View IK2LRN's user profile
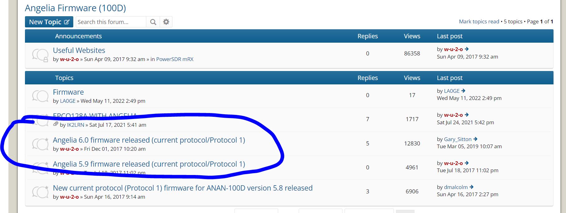The height and width of the screenshot is (213, 566). click(75, 125)
